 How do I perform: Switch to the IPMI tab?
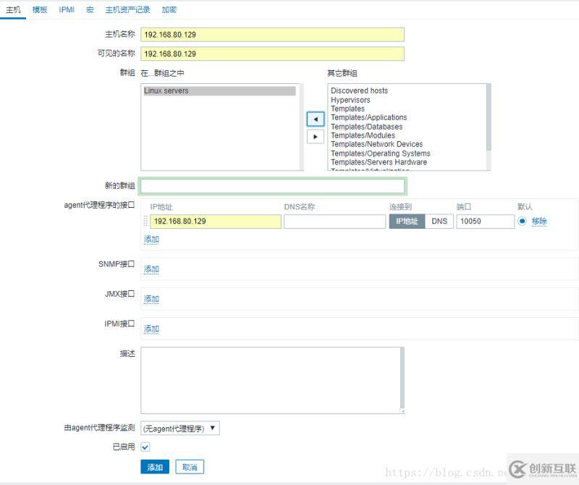67,9
